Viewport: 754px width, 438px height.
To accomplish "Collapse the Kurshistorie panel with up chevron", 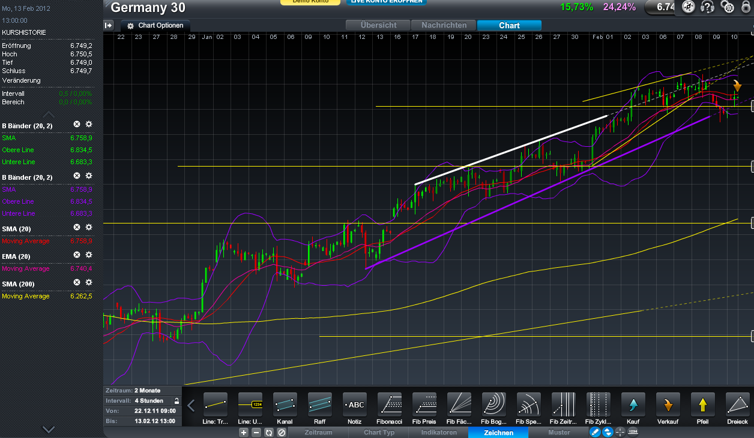I will coord(49,114).
